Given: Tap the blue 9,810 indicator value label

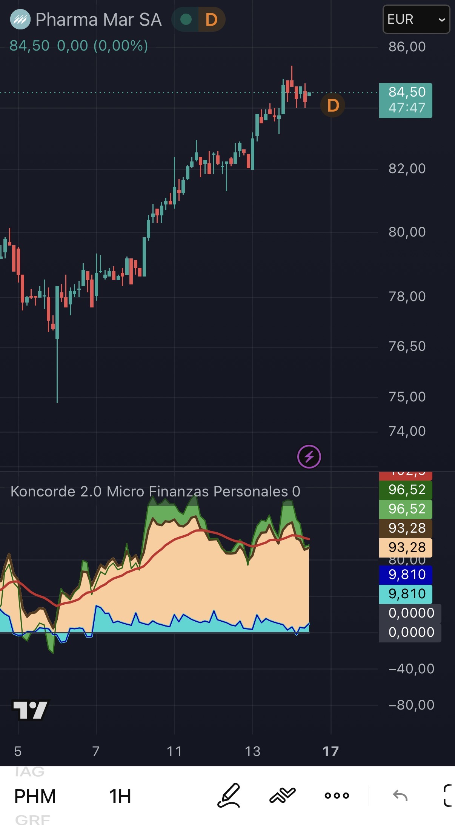Looking at the screenshot, I should [406, 575].
